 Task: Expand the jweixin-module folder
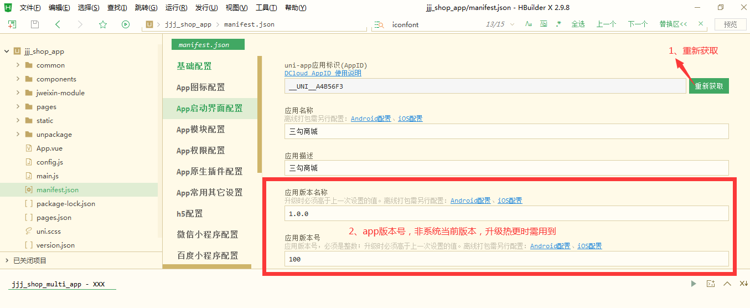pyautogui.click(x=18, y=93)
